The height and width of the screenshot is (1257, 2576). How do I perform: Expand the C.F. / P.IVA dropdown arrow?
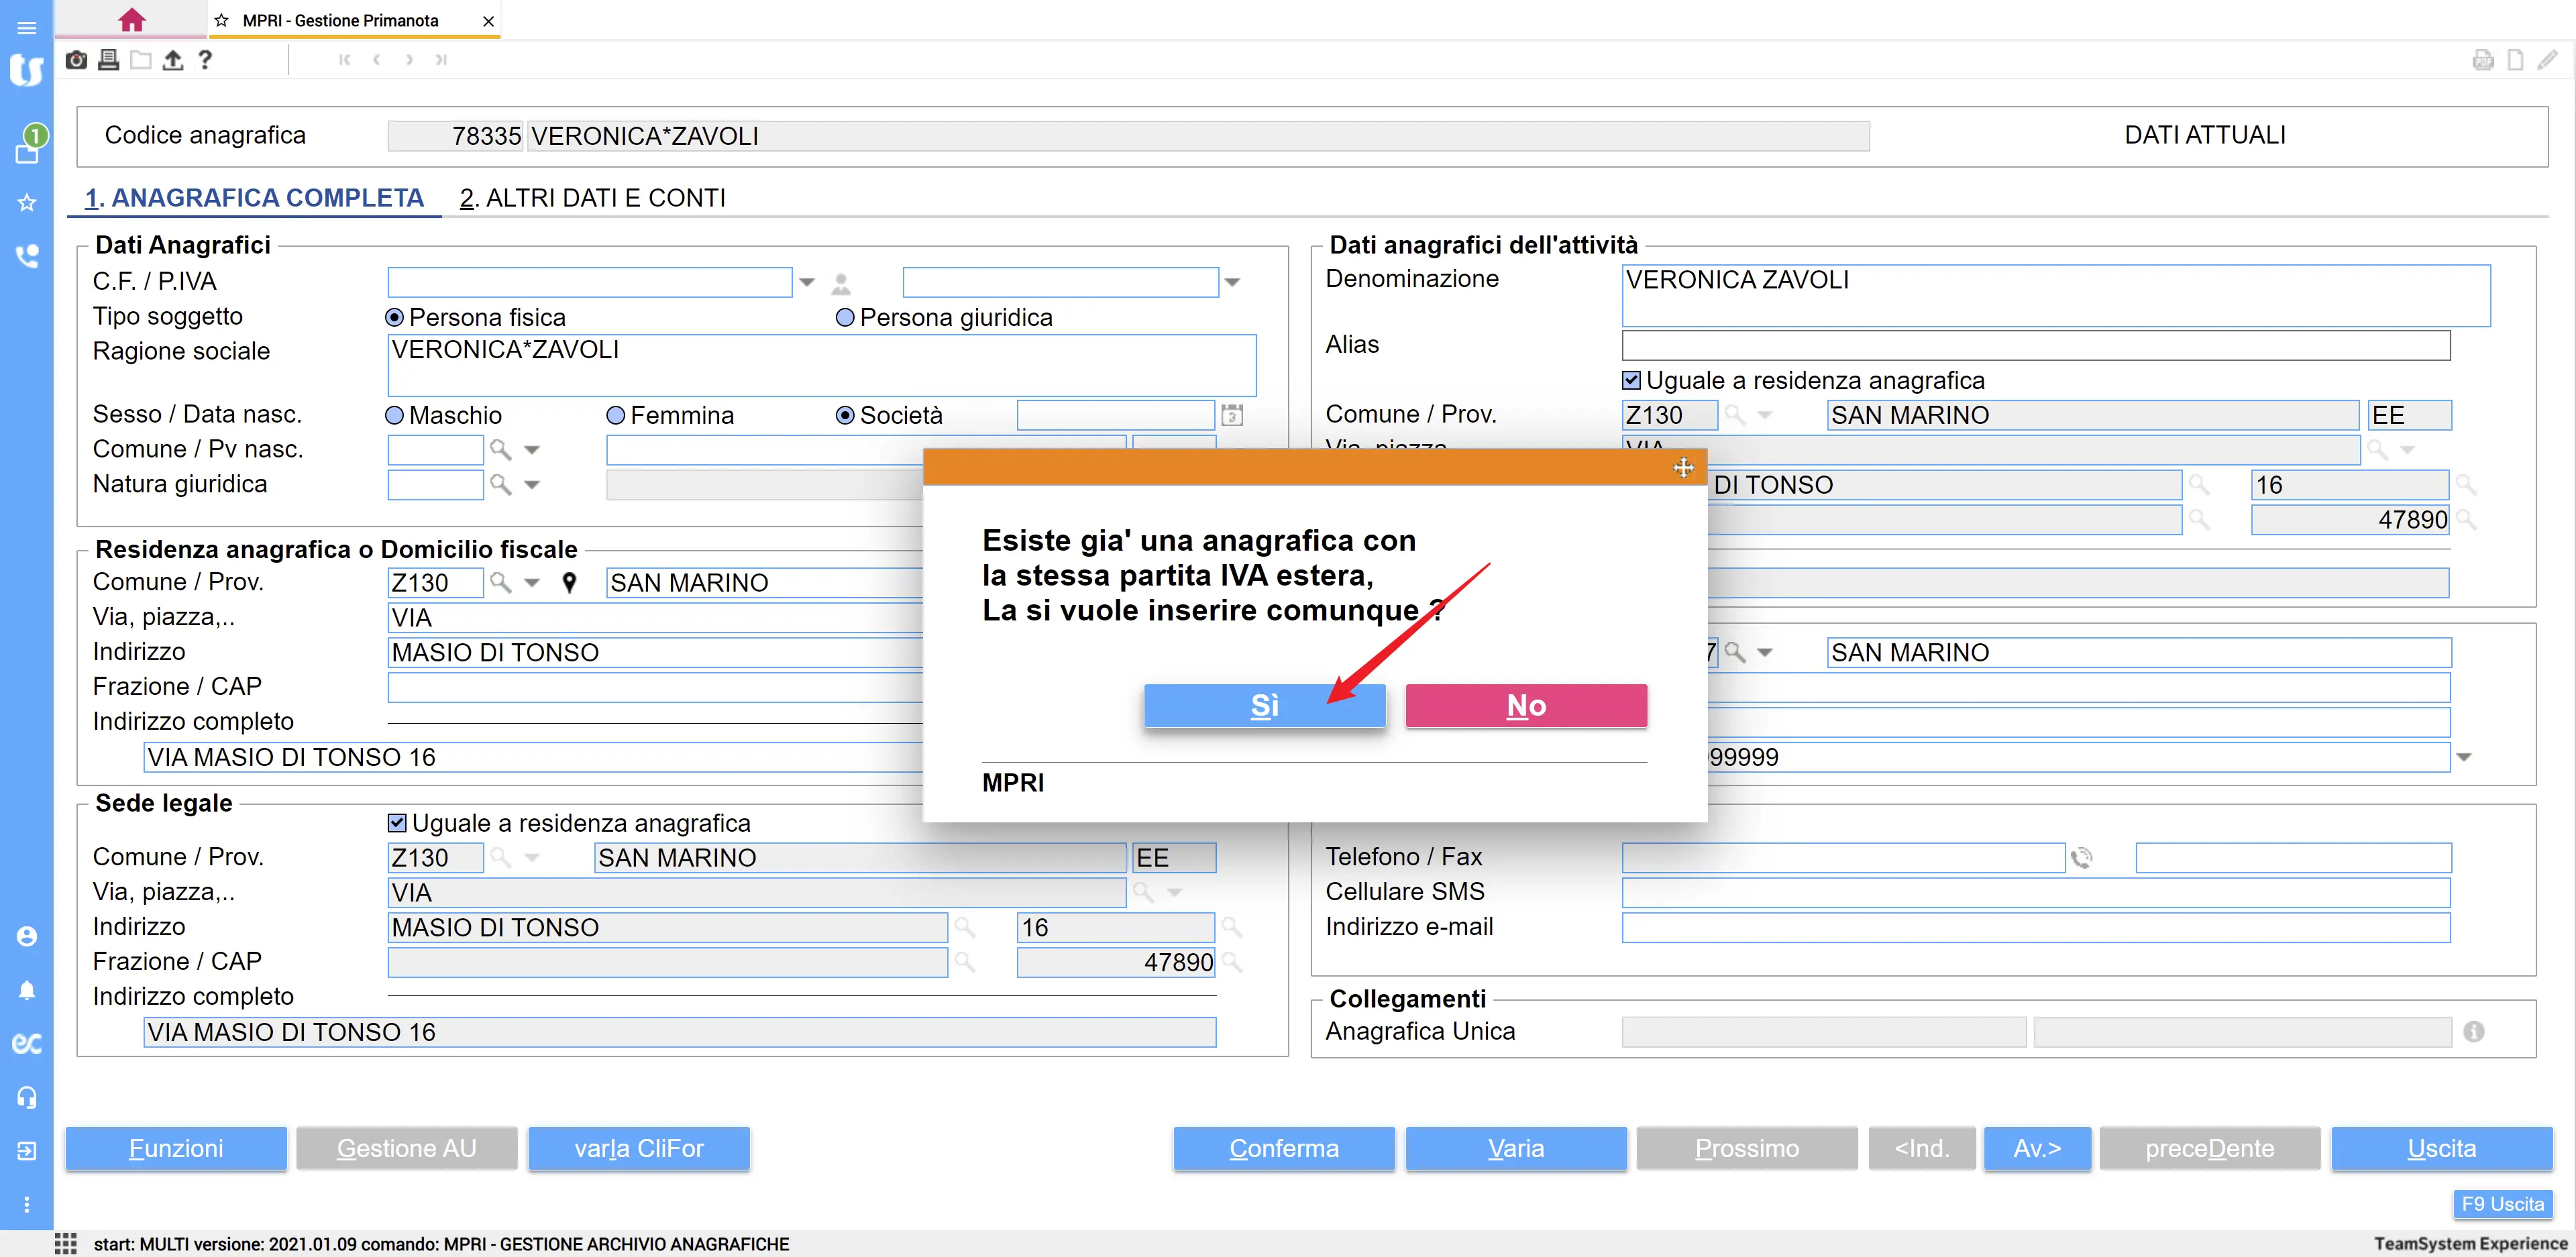(807, 283)
